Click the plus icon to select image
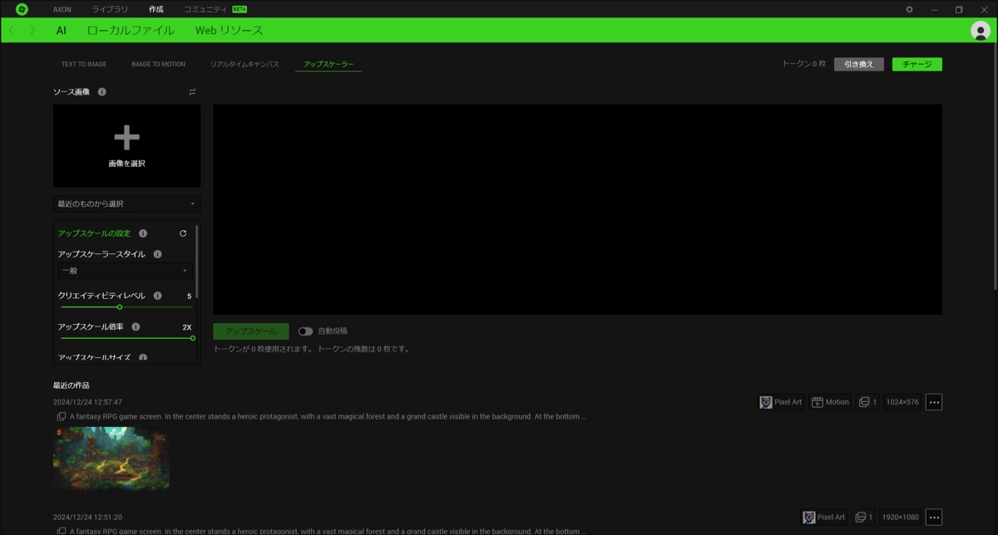998x535 pixels. point(126,138)
